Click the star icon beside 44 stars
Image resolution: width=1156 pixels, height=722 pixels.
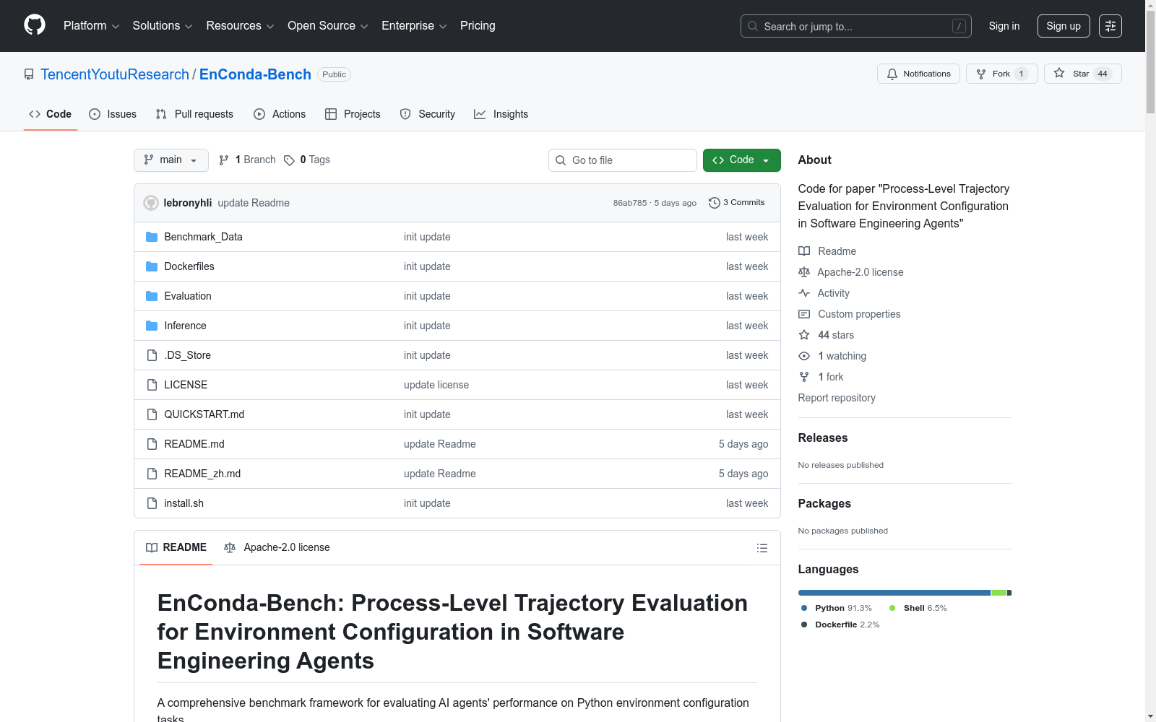[804, 335]
